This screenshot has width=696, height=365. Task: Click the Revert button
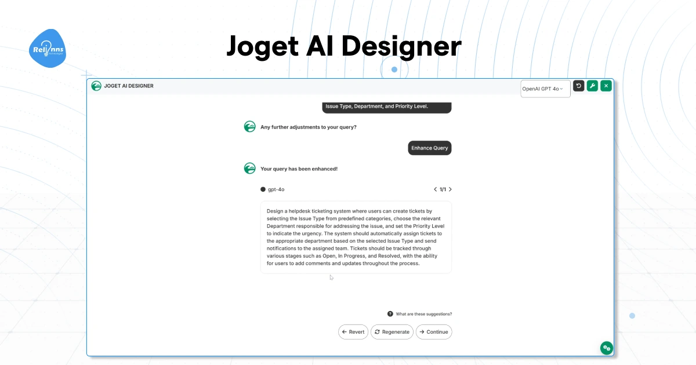pos(353,332)
